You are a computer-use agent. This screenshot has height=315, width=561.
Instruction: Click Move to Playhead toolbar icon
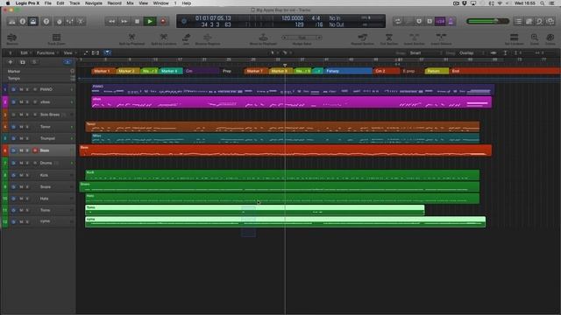pos(263,38)
